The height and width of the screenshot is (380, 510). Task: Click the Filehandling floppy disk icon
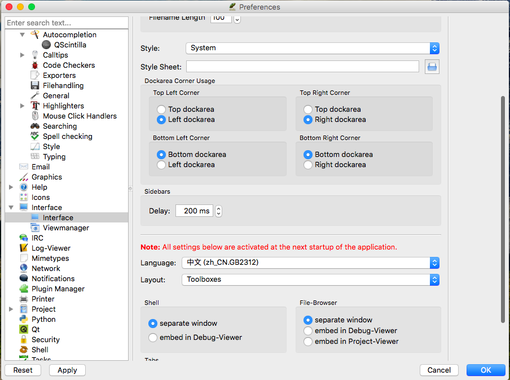click(x=35, y=86)
